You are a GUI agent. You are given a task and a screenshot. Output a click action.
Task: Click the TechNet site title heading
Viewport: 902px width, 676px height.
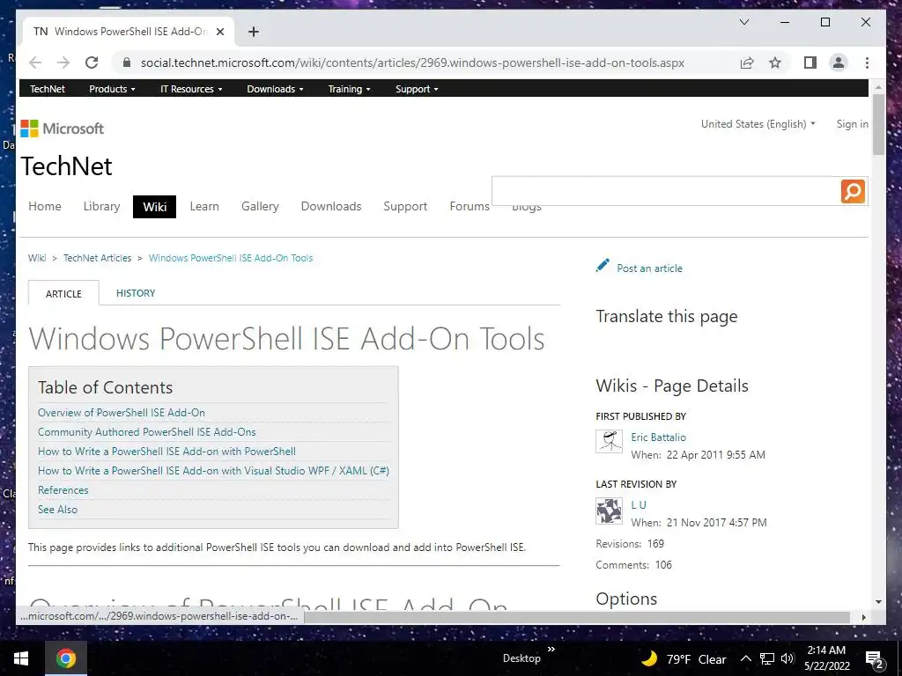point(67,166)
